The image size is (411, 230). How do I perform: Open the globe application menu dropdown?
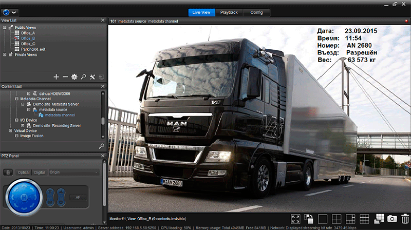[x=10, y=12]
